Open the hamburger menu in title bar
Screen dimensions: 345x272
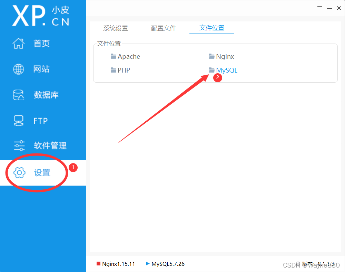pyautogui.click(x=320, y=8)
